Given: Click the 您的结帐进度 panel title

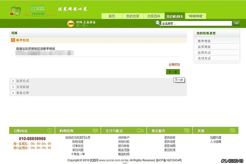Looking at the screenshot, I should [x=206, y=33].
